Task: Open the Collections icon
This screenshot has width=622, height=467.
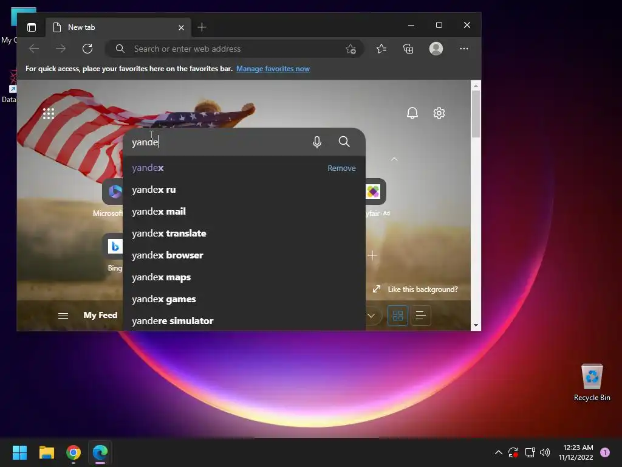Action: (408, 49)
